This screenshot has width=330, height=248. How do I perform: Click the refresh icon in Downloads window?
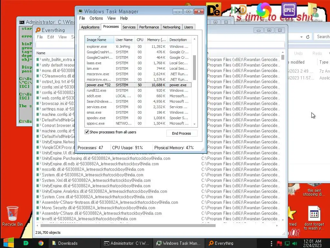click(308, 37)
